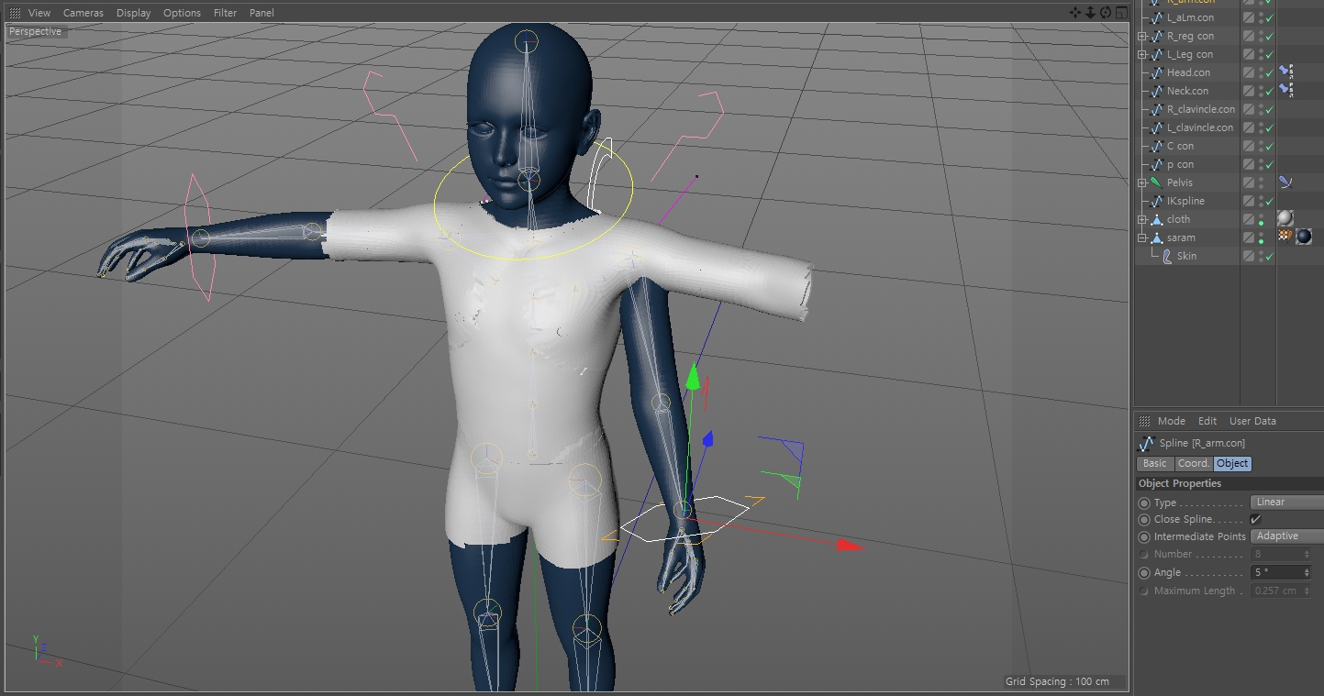Click the constraint tag on Neck.con
The height and width of the screenshot is (696, 1324).
pos(1285,90)
